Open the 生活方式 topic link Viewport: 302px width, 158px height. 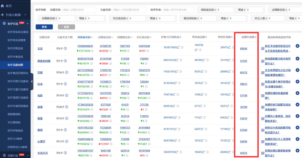point(43,153)
